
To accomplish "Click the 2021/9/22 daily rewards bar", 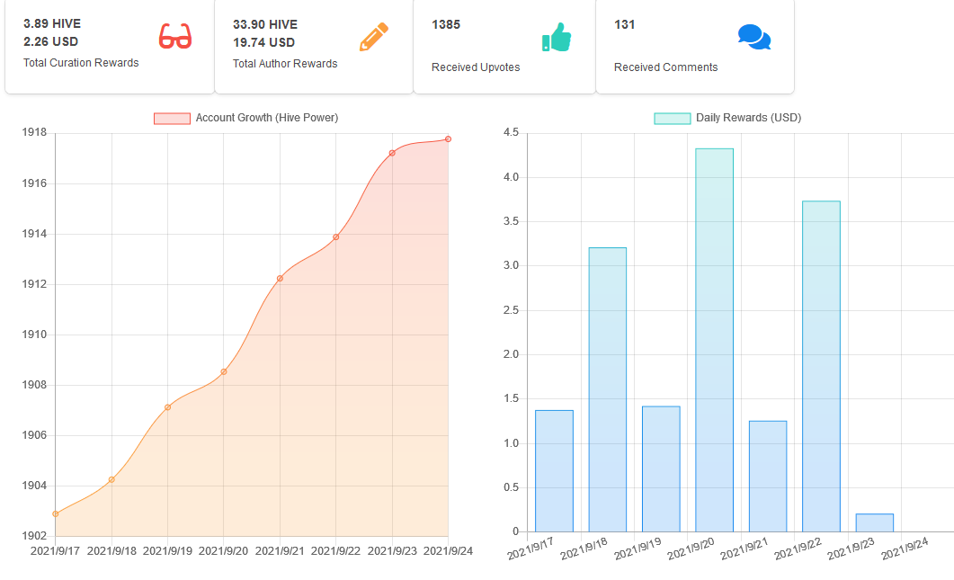I will (x=821, y=366).
